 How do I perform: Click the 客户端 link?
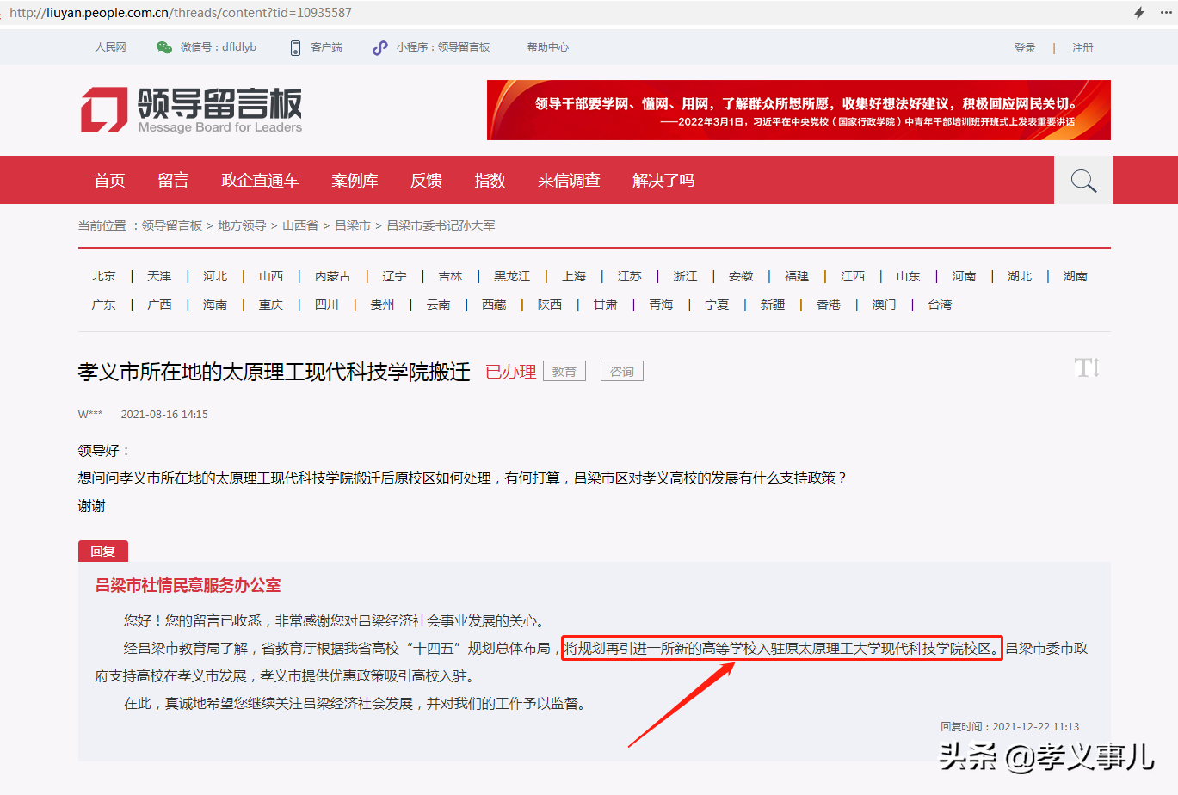[x=326, y=47]
